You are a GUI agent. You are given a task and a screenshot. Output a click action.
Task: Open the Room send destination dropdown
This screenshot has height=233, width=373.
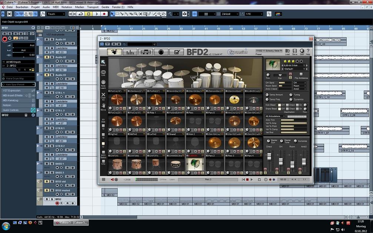[x=300, y=86]
